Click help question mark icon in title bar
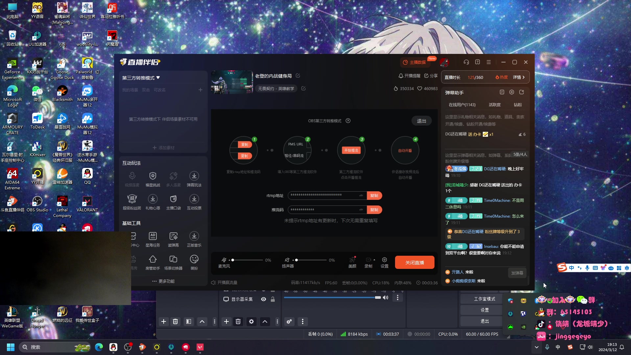This screenshot has width=631, height=355. pos(478,62)
